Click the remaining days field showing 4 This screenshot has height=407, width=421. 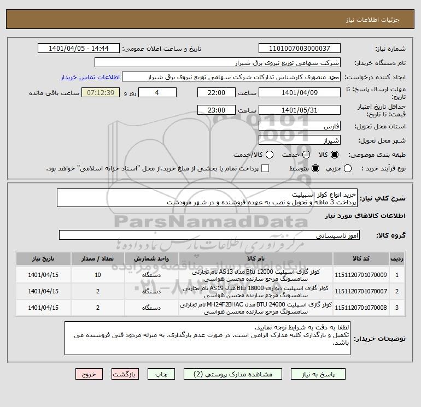click(x=157, y=92)
